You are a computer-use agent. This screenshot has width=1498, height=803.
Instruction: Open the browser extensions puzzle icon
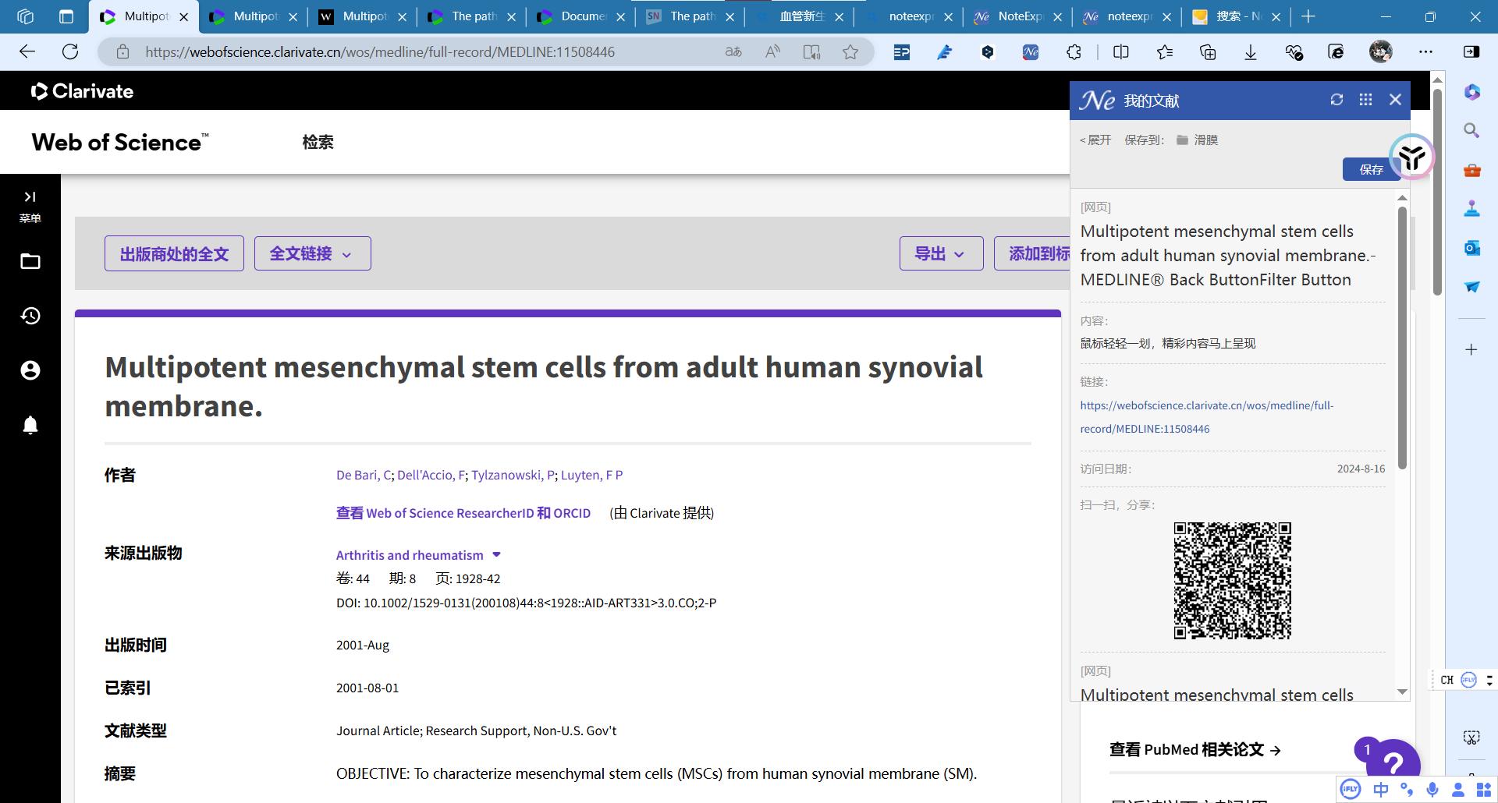1074,51
